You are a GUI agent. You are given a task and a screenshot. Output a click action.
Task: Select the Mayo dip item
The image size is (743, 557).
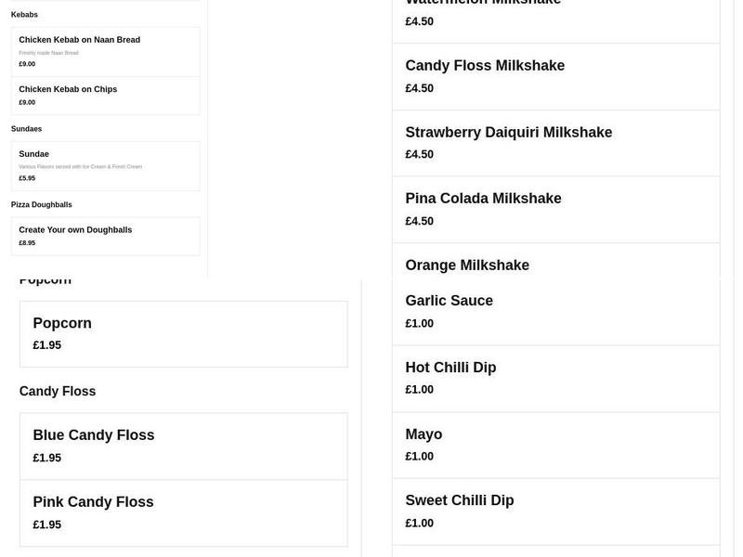(554, 444)
